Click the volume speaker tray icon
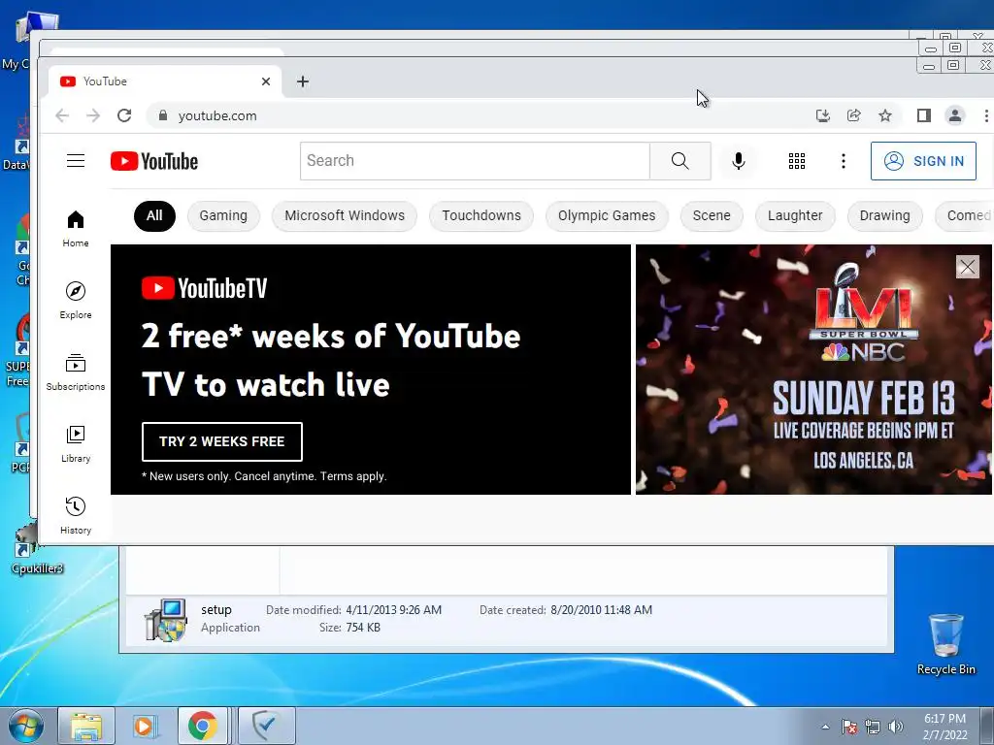The height and width of the screenshot is (745, 994). click(896, 727)
